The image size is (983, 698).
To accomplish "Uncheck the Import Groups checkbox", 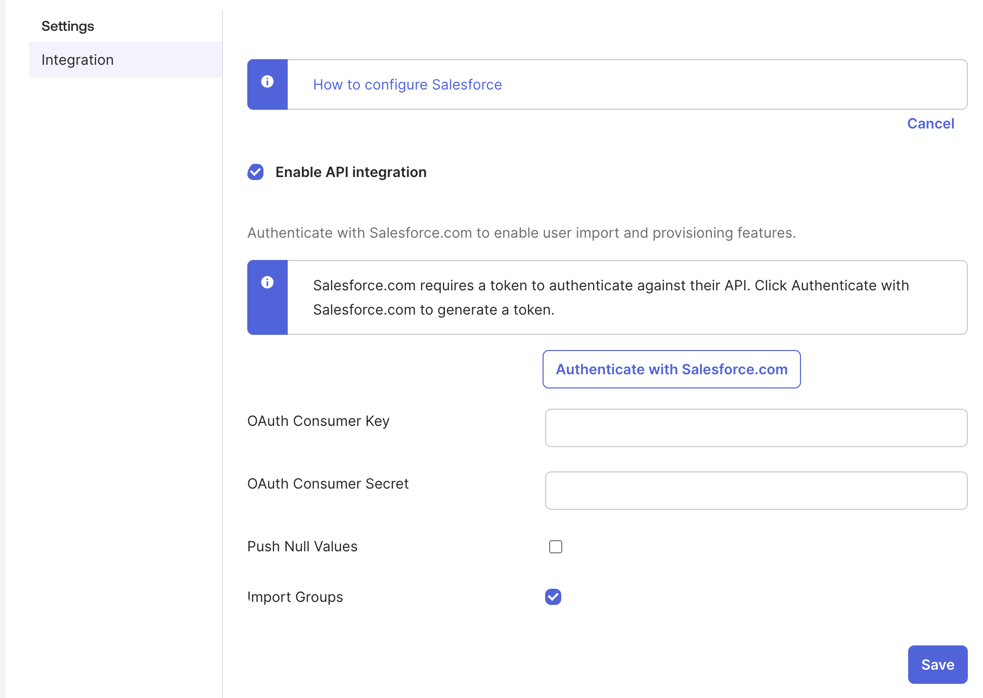I will pos(553,597).
